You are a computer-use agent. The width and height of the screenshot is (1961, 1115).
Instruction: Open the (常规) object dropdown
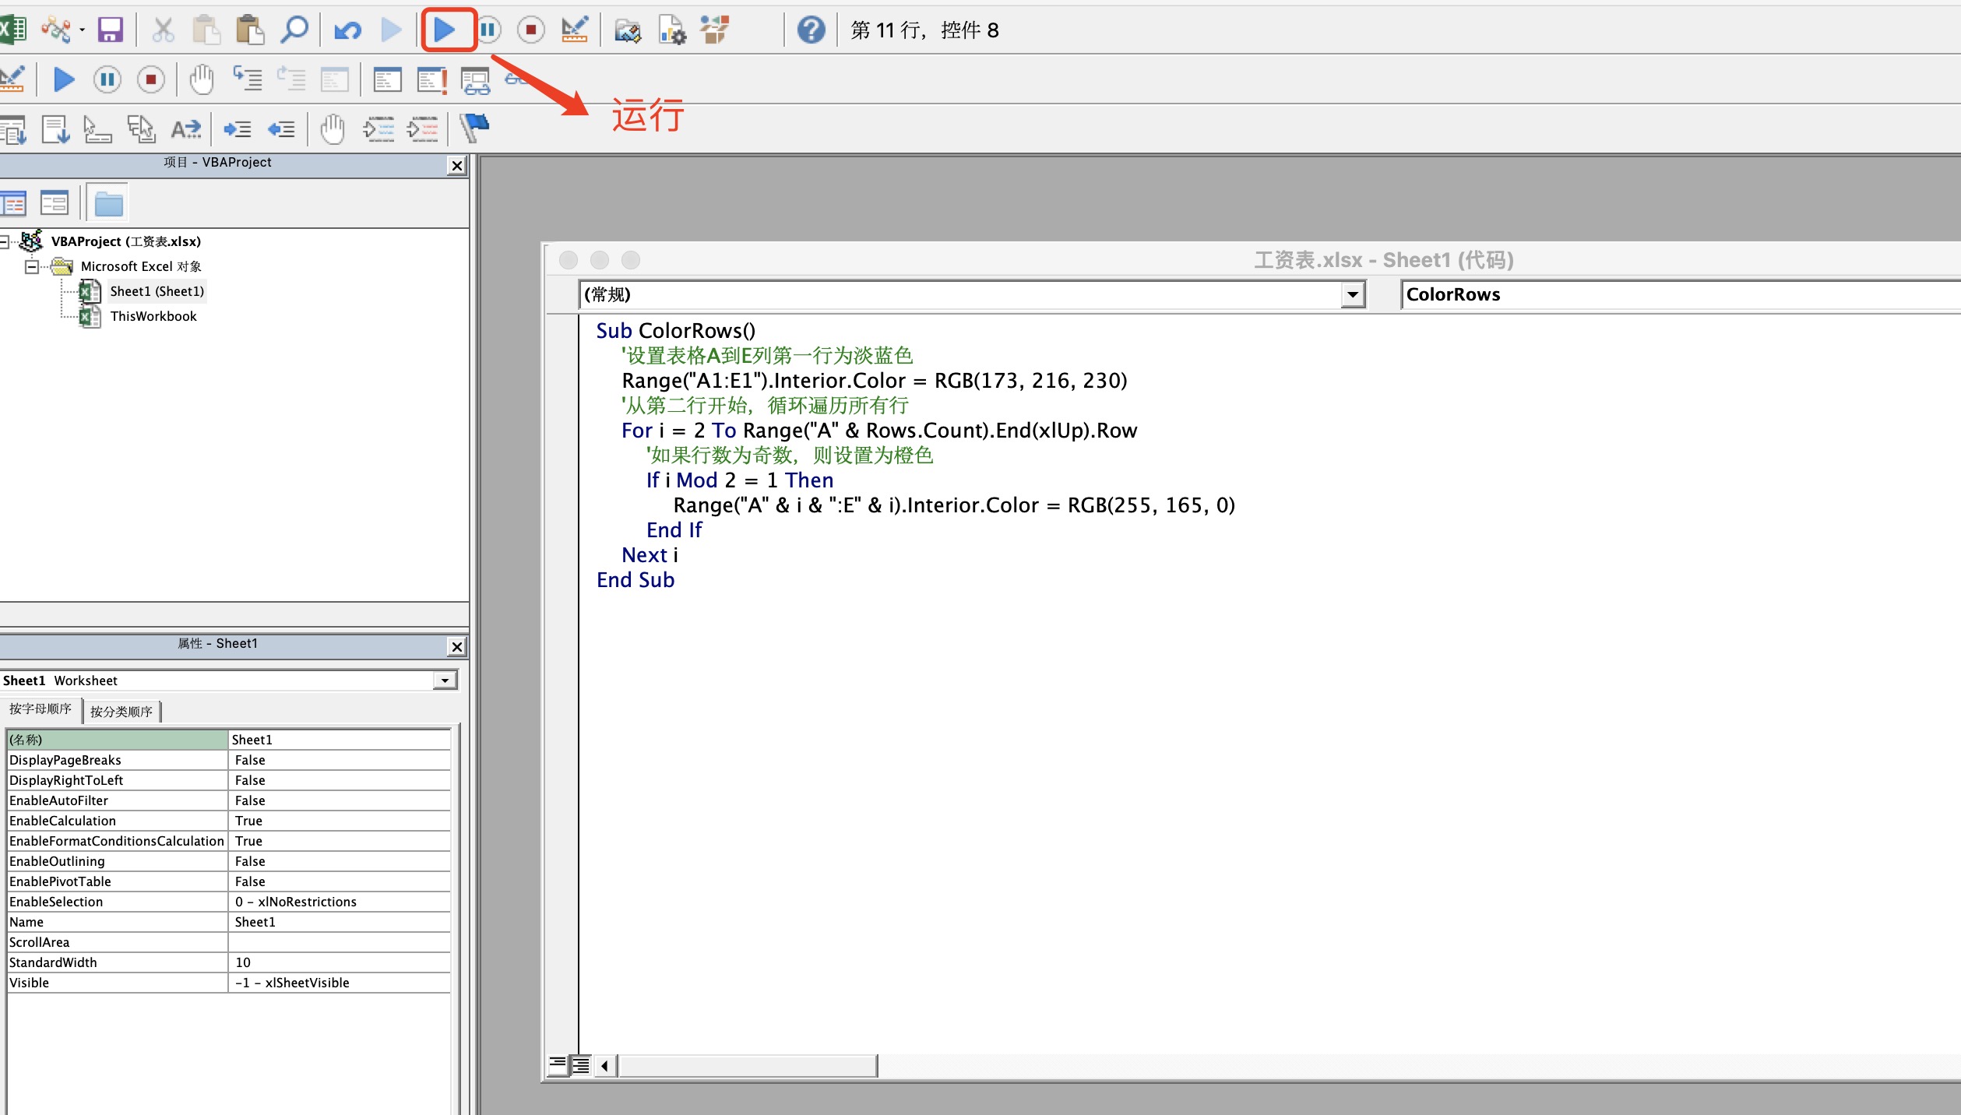(1353, 294)
